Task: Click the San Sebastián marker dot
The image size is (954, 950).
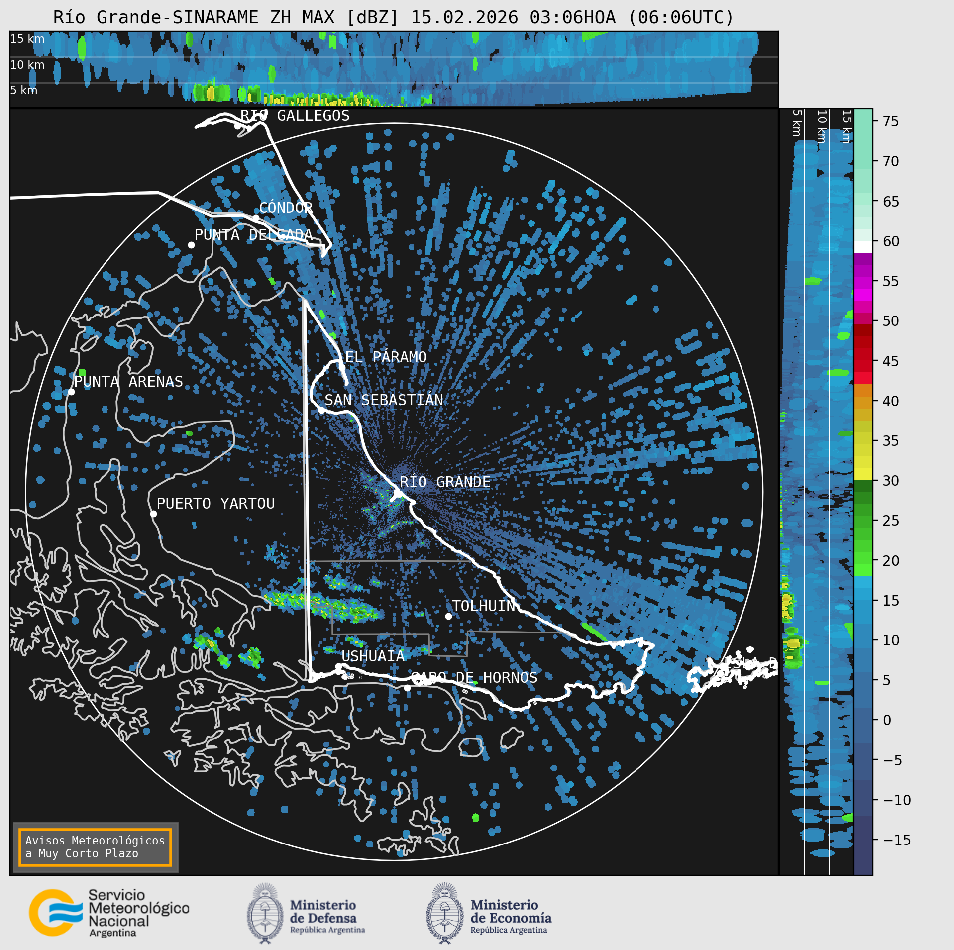Action: (x=321, y=410)
